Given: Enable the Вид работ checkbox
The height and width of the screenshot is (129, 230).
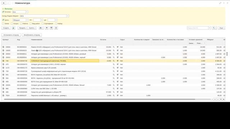Looking at the screenshot, I should point(31,24).
